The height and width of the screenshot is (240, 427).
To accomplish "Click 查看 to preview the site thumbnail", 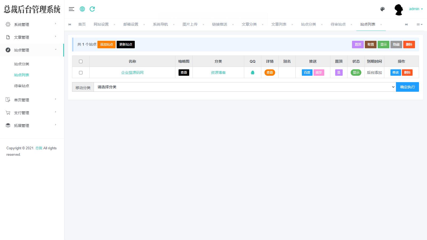I will pyautogui.click(x=184, y=72).
